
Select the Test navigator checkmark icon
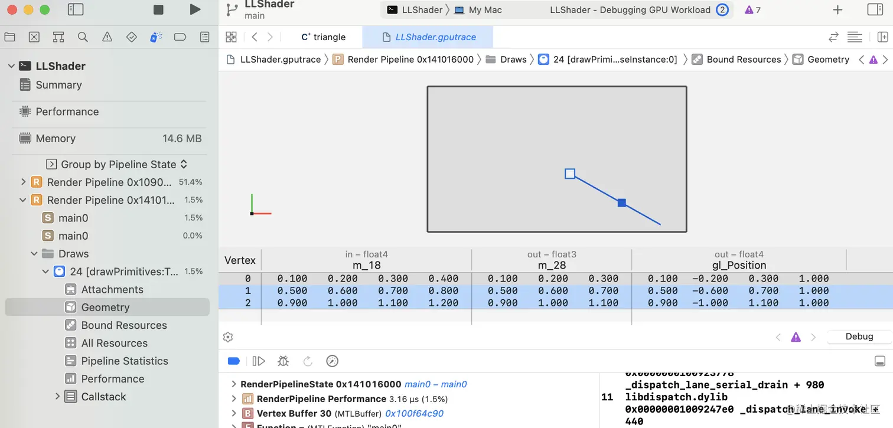131,37
